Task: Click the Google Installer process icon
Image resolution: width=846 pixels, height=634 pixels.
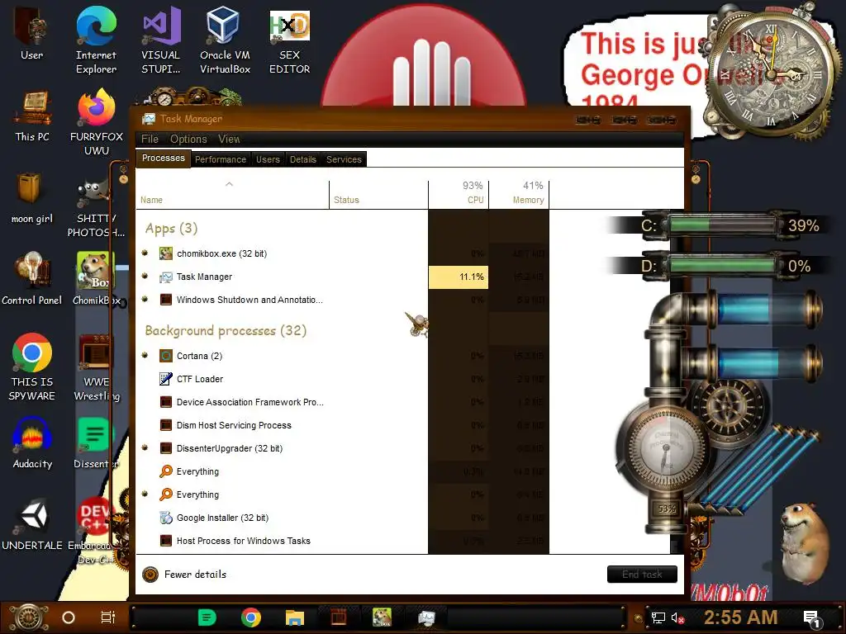Action: coord(165,518)
